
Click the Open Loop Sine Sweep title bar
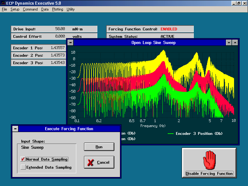(150, 42)
